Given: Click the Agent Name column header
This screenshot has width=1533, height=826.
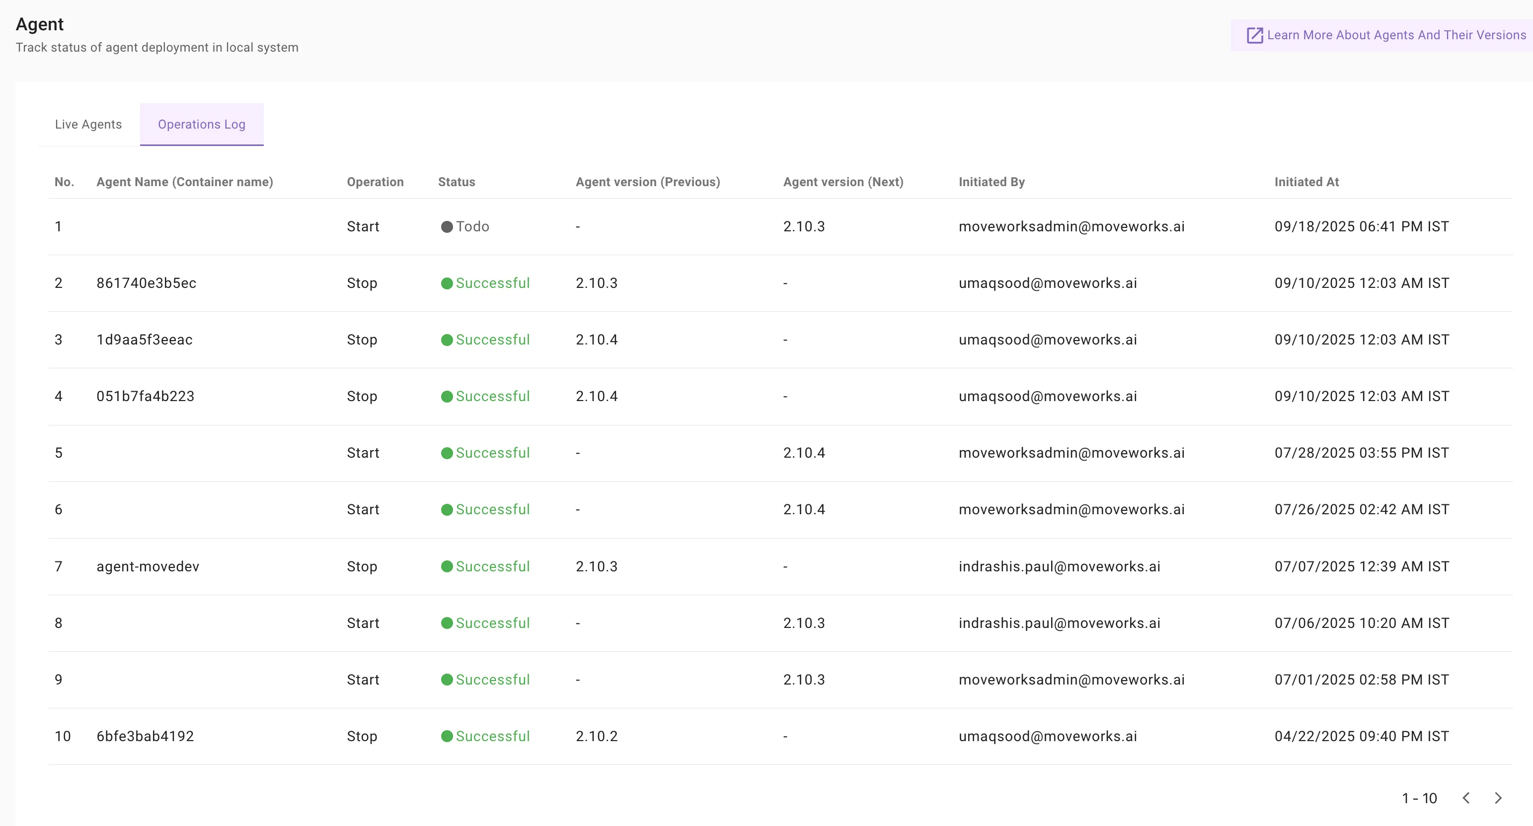Looking at the screenshot, I should click(x=184, y=182).
